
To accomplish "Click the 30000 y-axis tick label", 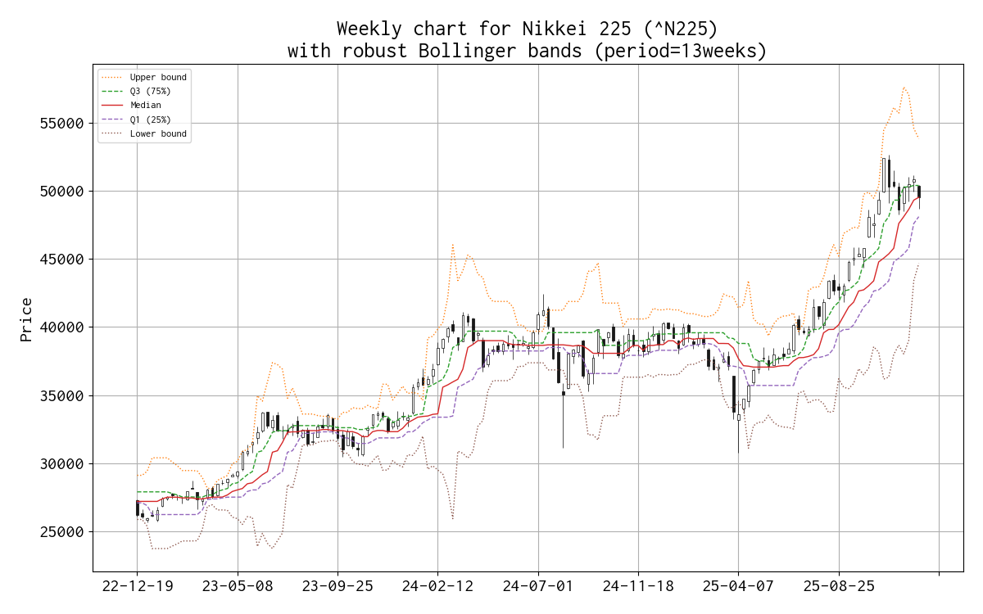I will click(63, 463).
